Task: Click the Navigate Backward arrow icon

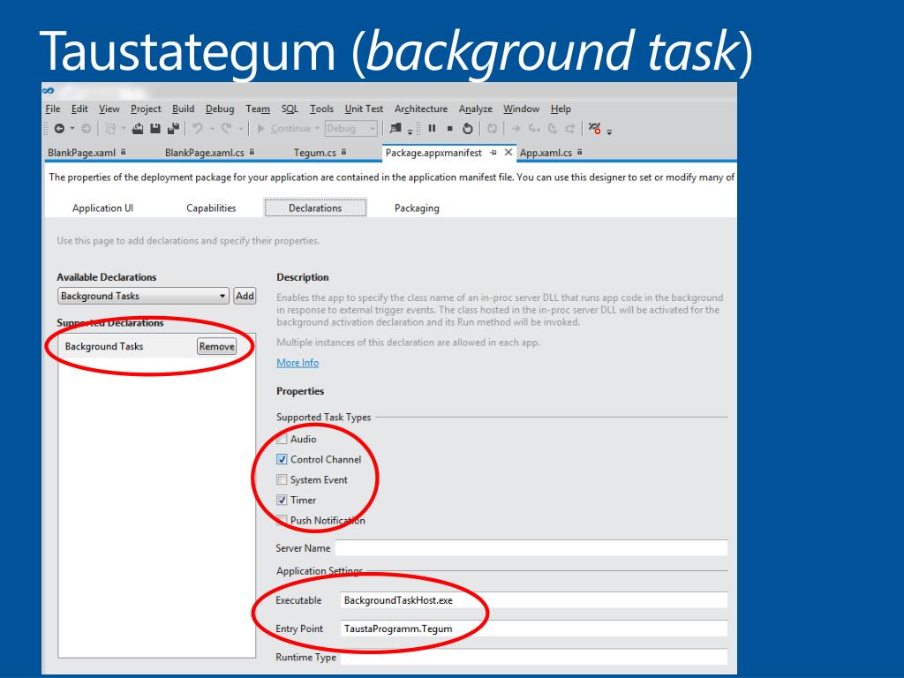Action: [59, 129]
